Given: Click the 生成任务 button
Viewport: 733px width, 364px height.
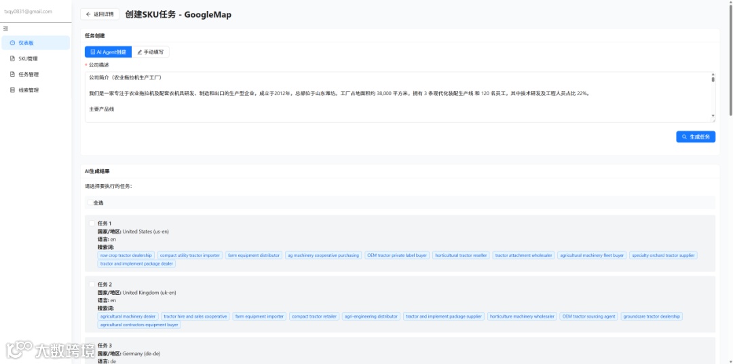Looking at the screenshot, I should (x=696, y=136).
